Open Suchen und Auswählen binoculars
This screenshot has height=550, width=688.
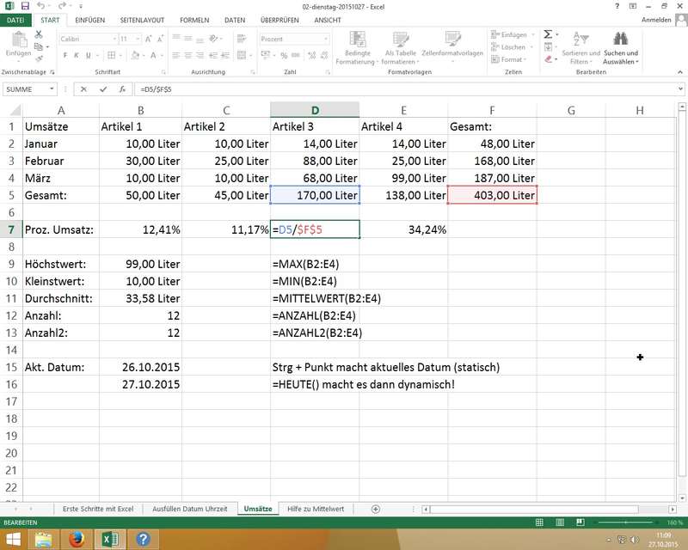tap(620, 41)
